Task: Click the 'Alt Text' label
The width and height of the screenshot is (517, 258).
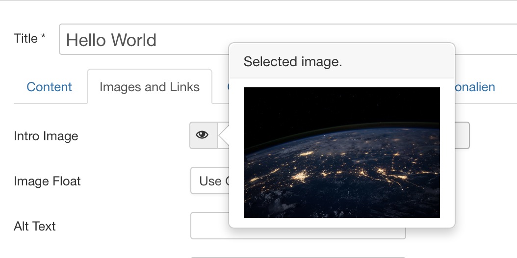Action: point(35,226)
